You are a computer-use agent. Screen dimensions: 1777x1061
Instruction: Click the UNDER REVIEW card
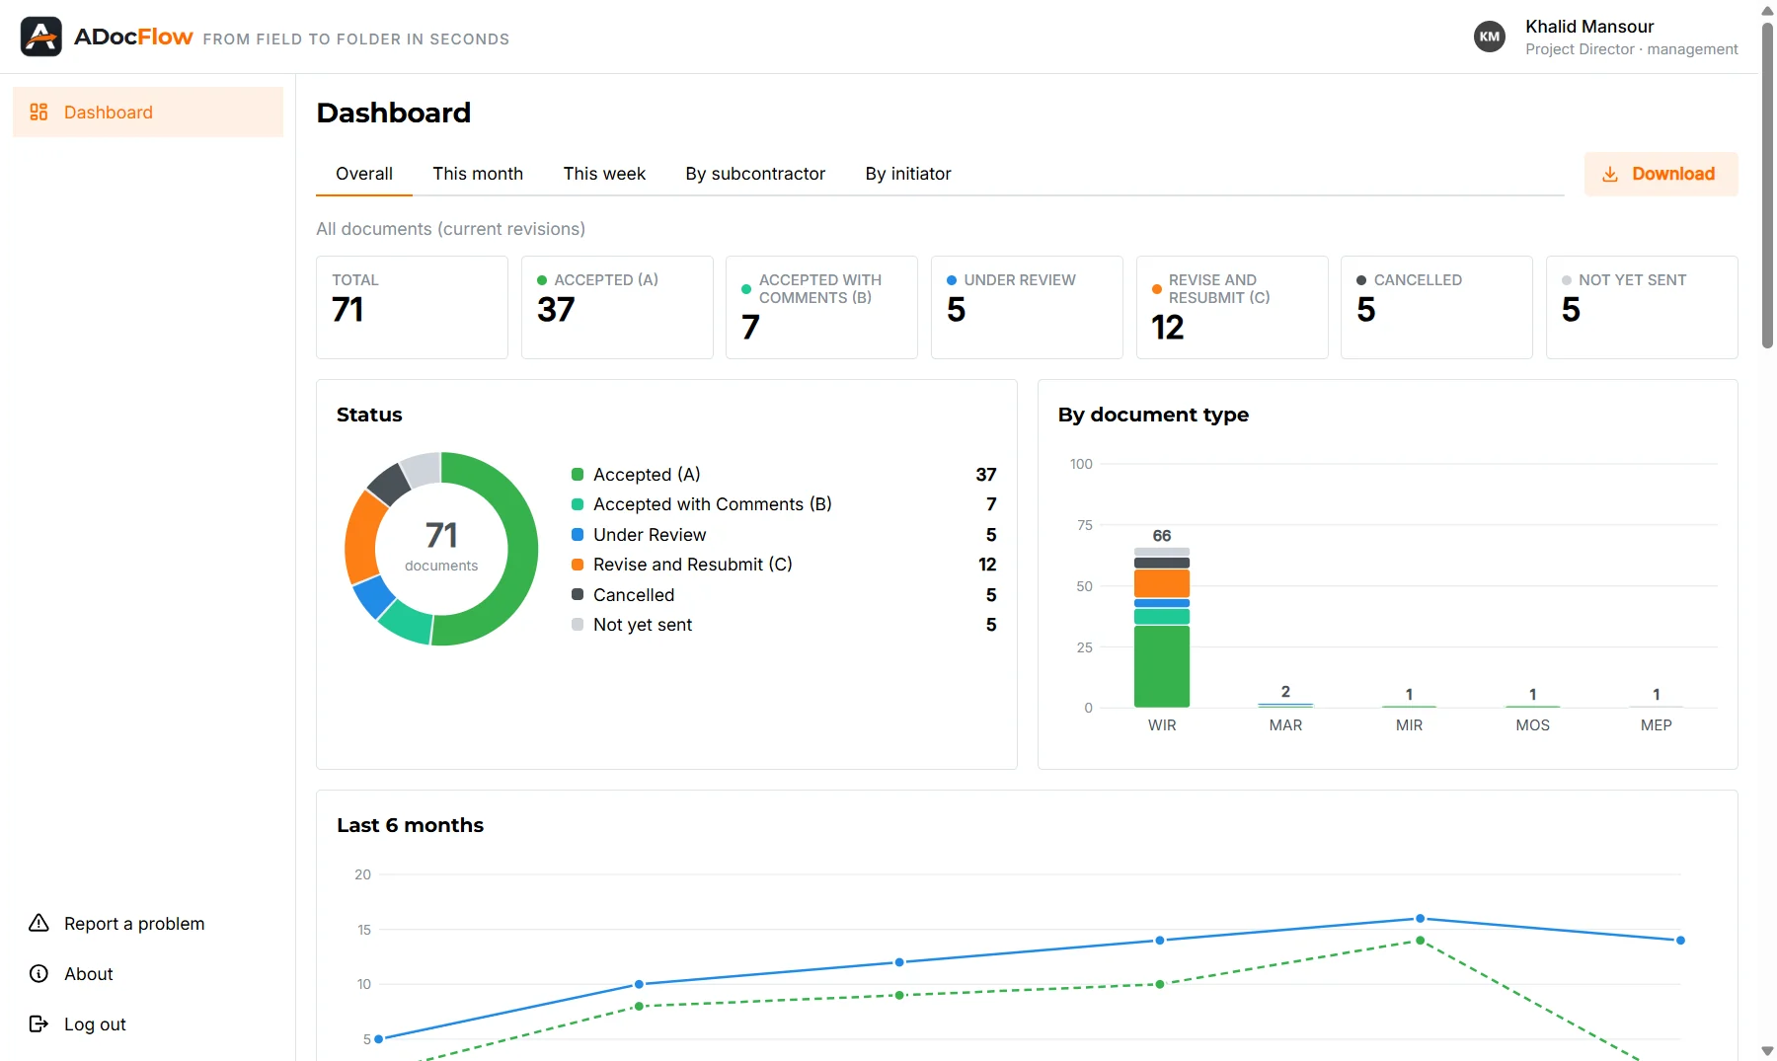coord(1027,307)
